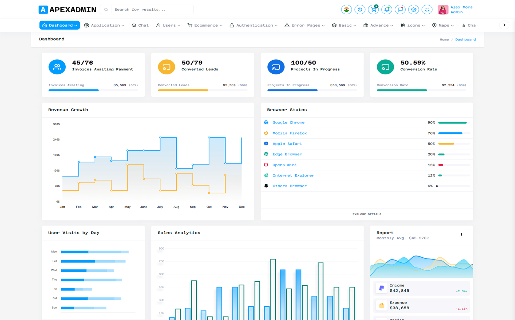Click the Dashboard home icon in nav

click(x=45, y=25)
